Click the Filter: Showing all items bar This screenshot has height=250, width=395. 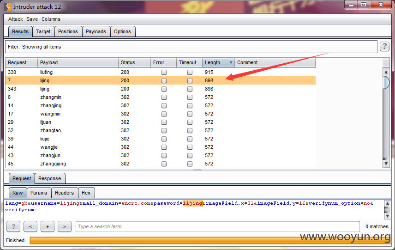(191, 47)
